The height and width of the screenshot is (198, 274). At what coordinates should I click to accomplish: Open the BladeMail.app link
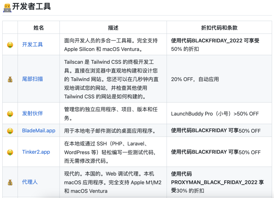coord(39,131)
